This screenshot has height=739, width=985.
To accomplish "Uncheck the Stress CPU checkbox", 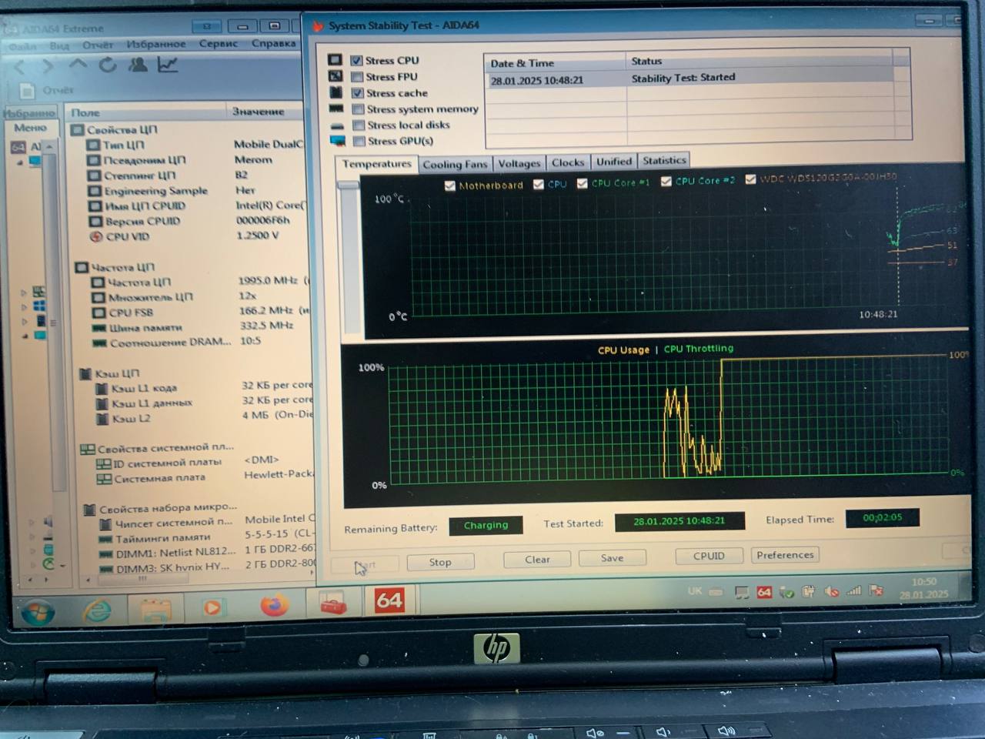I will 356,60.
